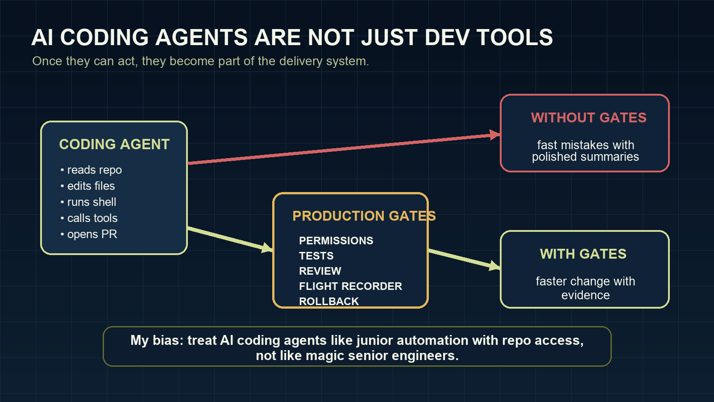Image resolution: width=714 pixels, height=402 pixels.
Task: Select the 'reads repo' bullet item
Action: (91, 170)
